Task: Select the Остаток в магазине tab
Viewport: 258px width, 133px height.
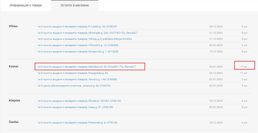Action: tap(75, 5)
